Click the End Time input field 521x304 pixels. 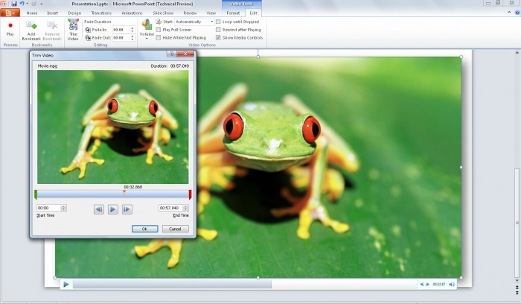pos(170,208)
